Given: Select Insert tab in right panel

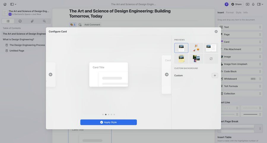Looking at the screenshot, I should [x=220, y=12].
